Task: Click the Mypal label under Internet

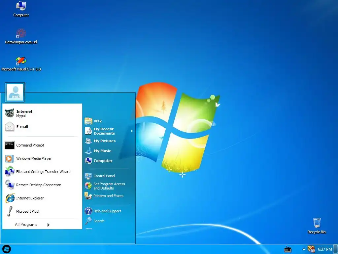Action: tap(21, 116)
